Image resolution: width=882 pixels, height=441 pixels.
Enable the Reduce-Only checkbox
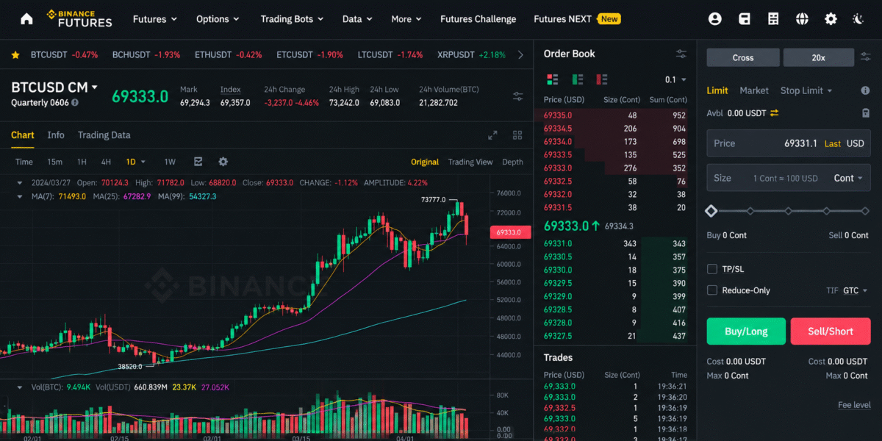tap(711, 290)
